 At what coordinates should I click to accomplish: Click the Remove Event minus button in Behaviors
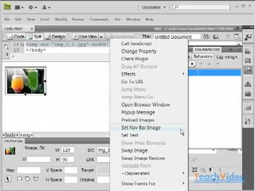201,64
